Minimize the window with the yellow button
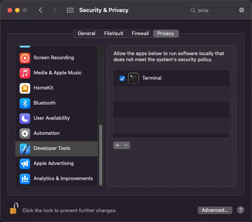This screenshot has height=222, width=252. (x=17, y=10)
